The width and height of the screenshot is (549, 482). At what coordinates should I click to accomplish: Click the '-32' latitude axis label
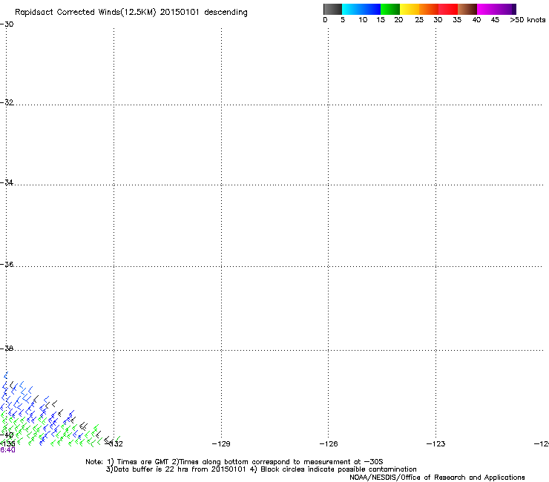point(7,102)
